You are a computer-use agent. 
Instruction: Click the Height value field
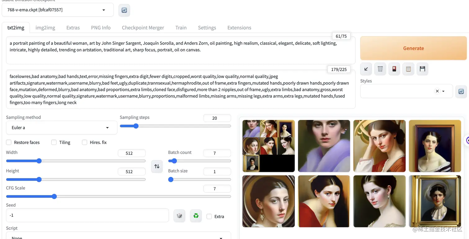(132, 172)
